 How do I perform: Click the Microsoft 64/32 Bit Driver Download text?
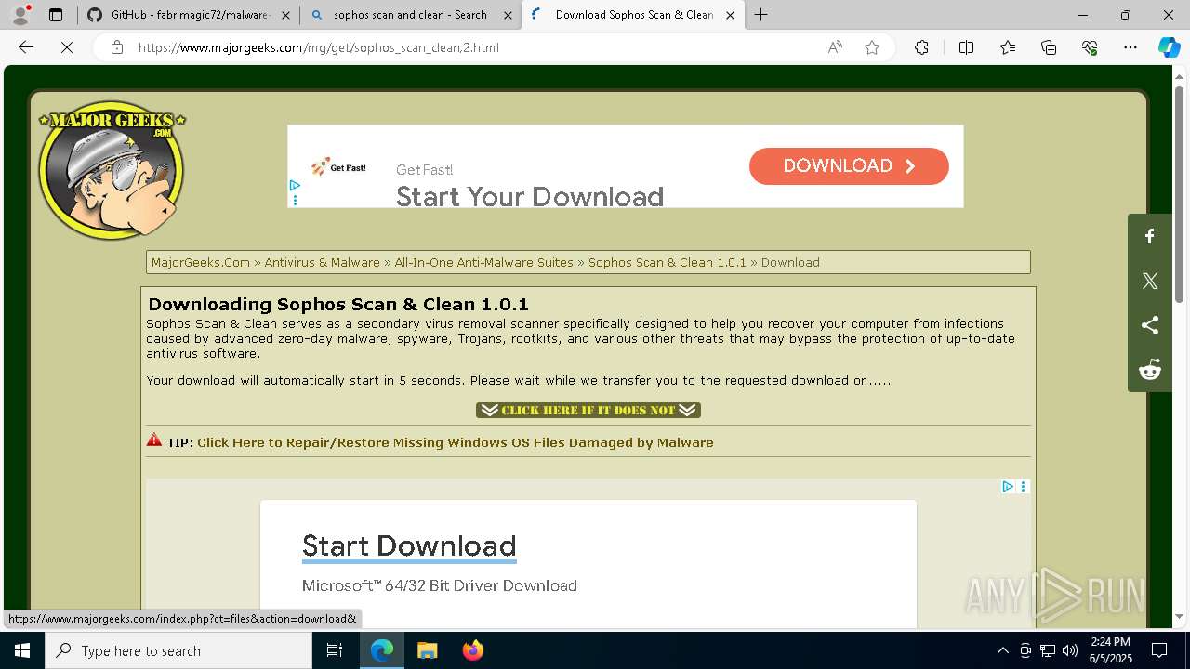[440, 585]
